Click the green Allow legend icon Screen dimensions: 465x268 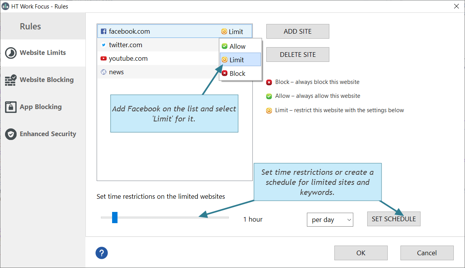coord(269,96)
